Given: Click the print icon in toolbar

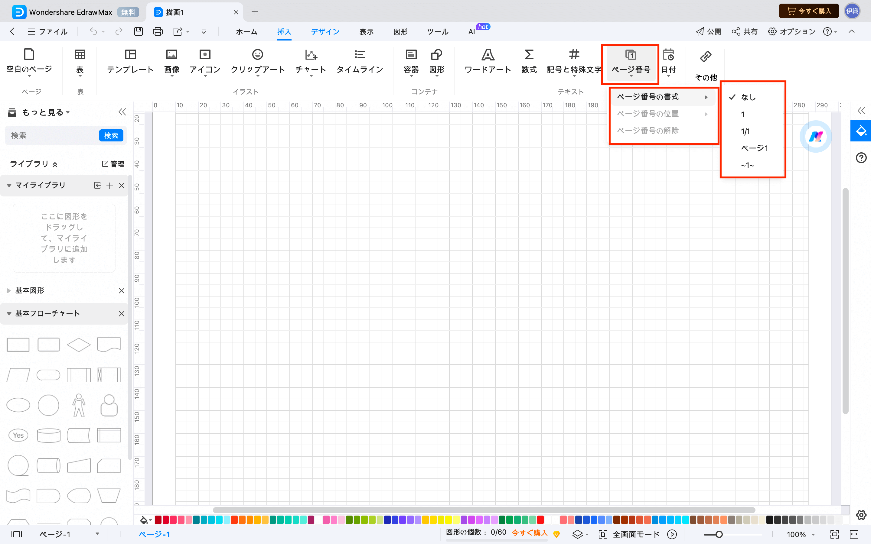Looking at the screenshot, I should pos(158,32).
